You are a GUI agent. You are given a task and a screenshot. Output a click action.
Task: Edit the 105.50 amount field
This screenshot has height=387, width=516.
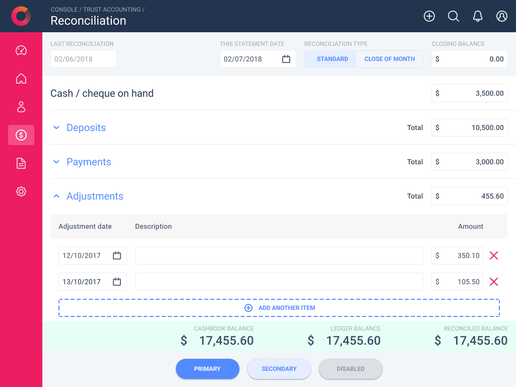458,282
